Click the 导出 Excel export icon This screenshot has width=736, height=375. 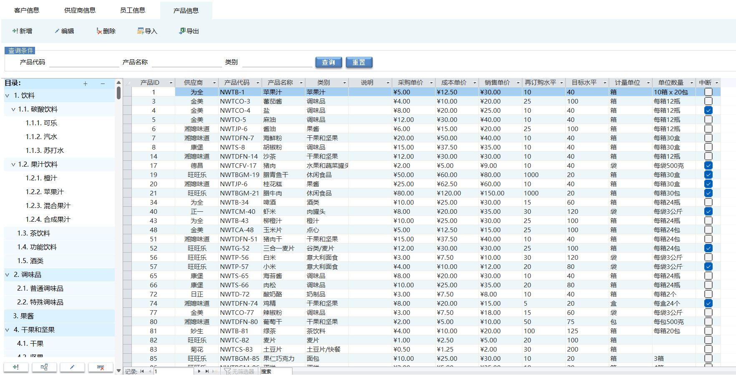[x=182, y=31]
